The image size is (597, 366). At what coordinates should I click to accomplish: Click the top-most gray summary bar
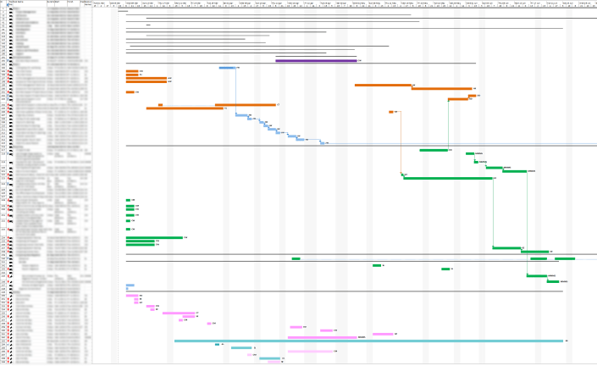pos(122,11)
